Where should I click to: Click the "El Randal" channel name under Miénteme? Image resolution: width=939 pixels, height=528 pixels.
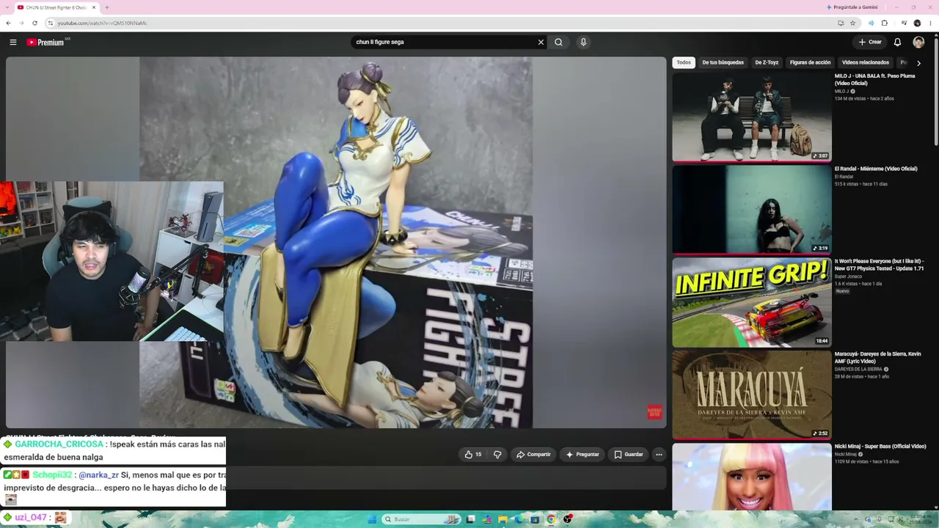(844, 177)
